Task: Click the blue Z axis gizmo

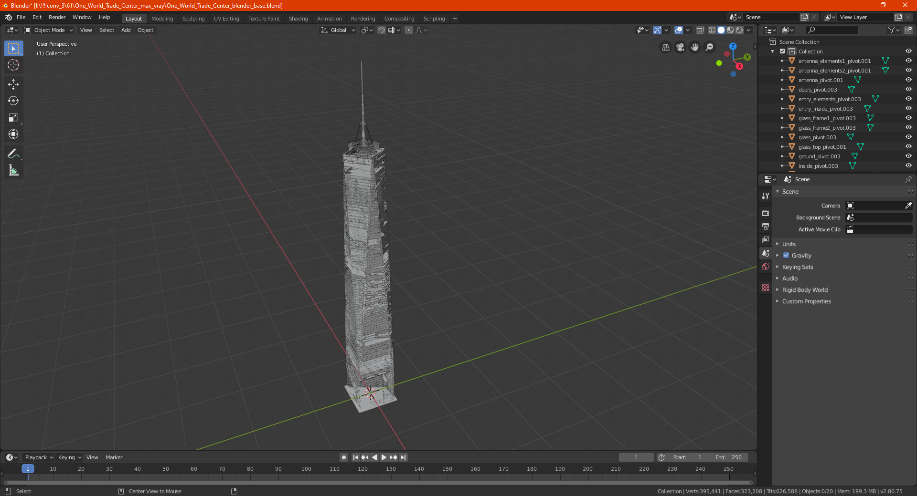Action: (733, 46)
